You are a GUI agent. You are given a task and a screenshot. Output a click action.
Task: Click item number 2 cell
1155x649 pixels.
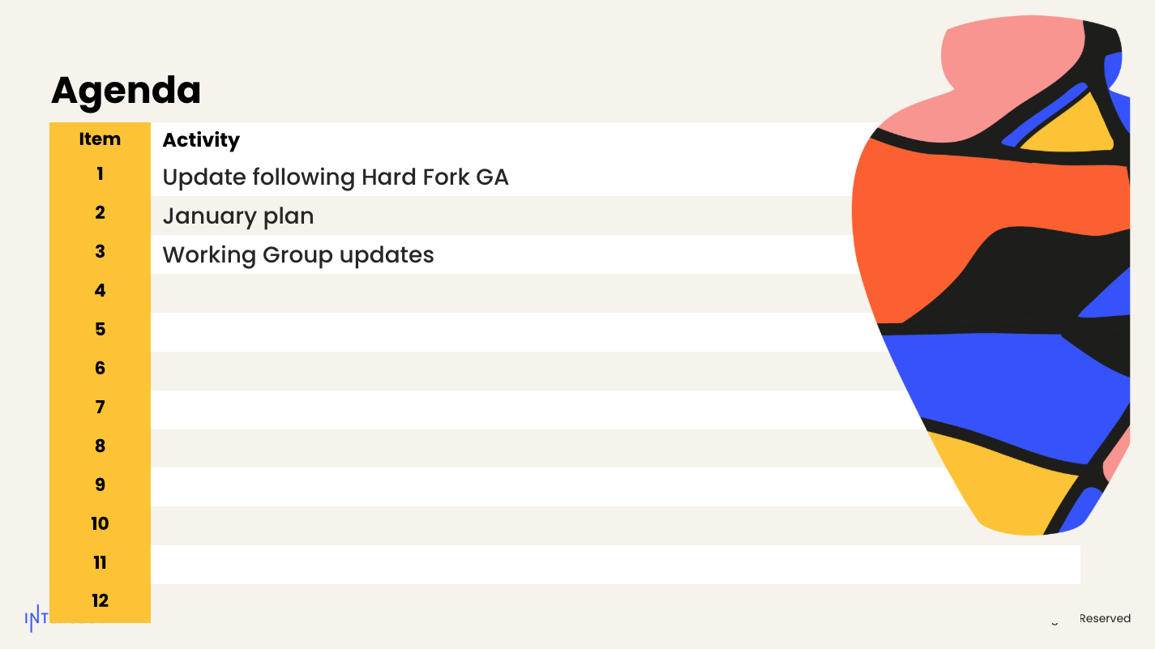[x=100, y=213]
